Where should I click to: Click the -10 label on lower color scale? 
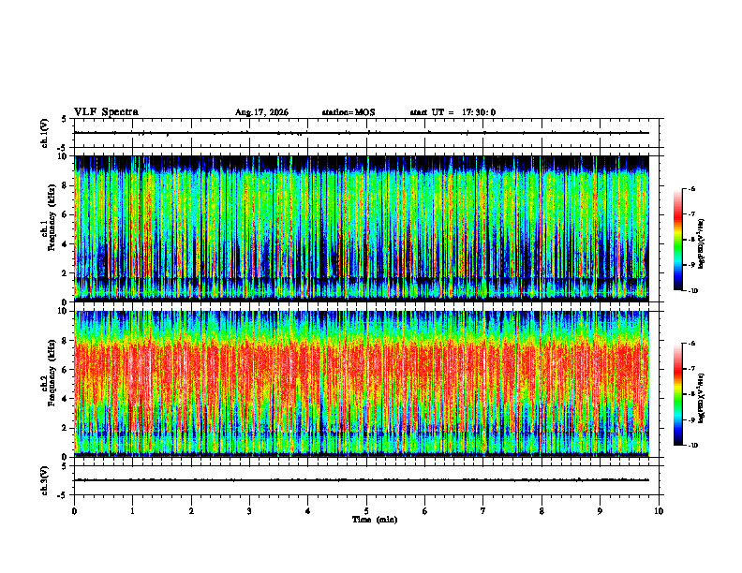(x=692, y=445)
